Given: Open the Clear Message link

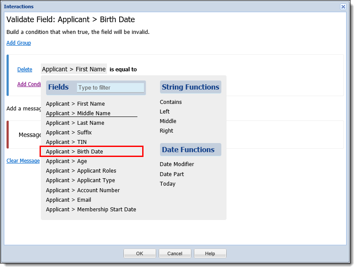Looking at the screenshot, I should (x=23, y=161).
